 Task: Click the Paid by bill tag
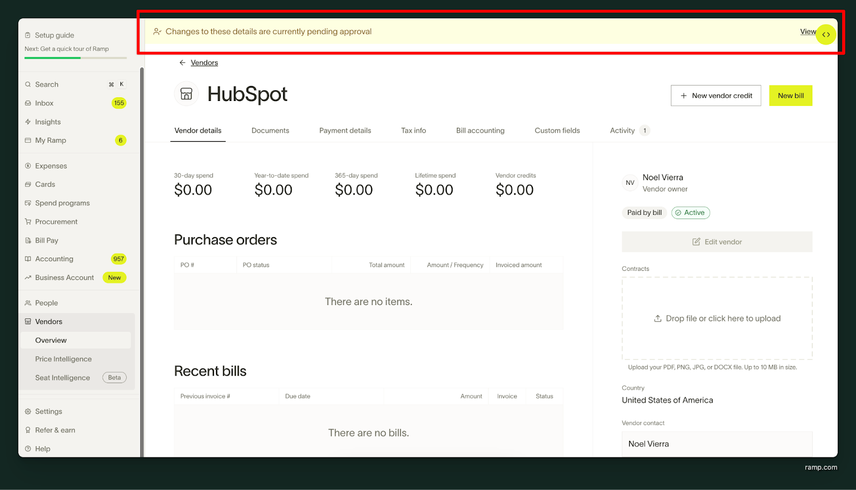click(x=645, y=213)
